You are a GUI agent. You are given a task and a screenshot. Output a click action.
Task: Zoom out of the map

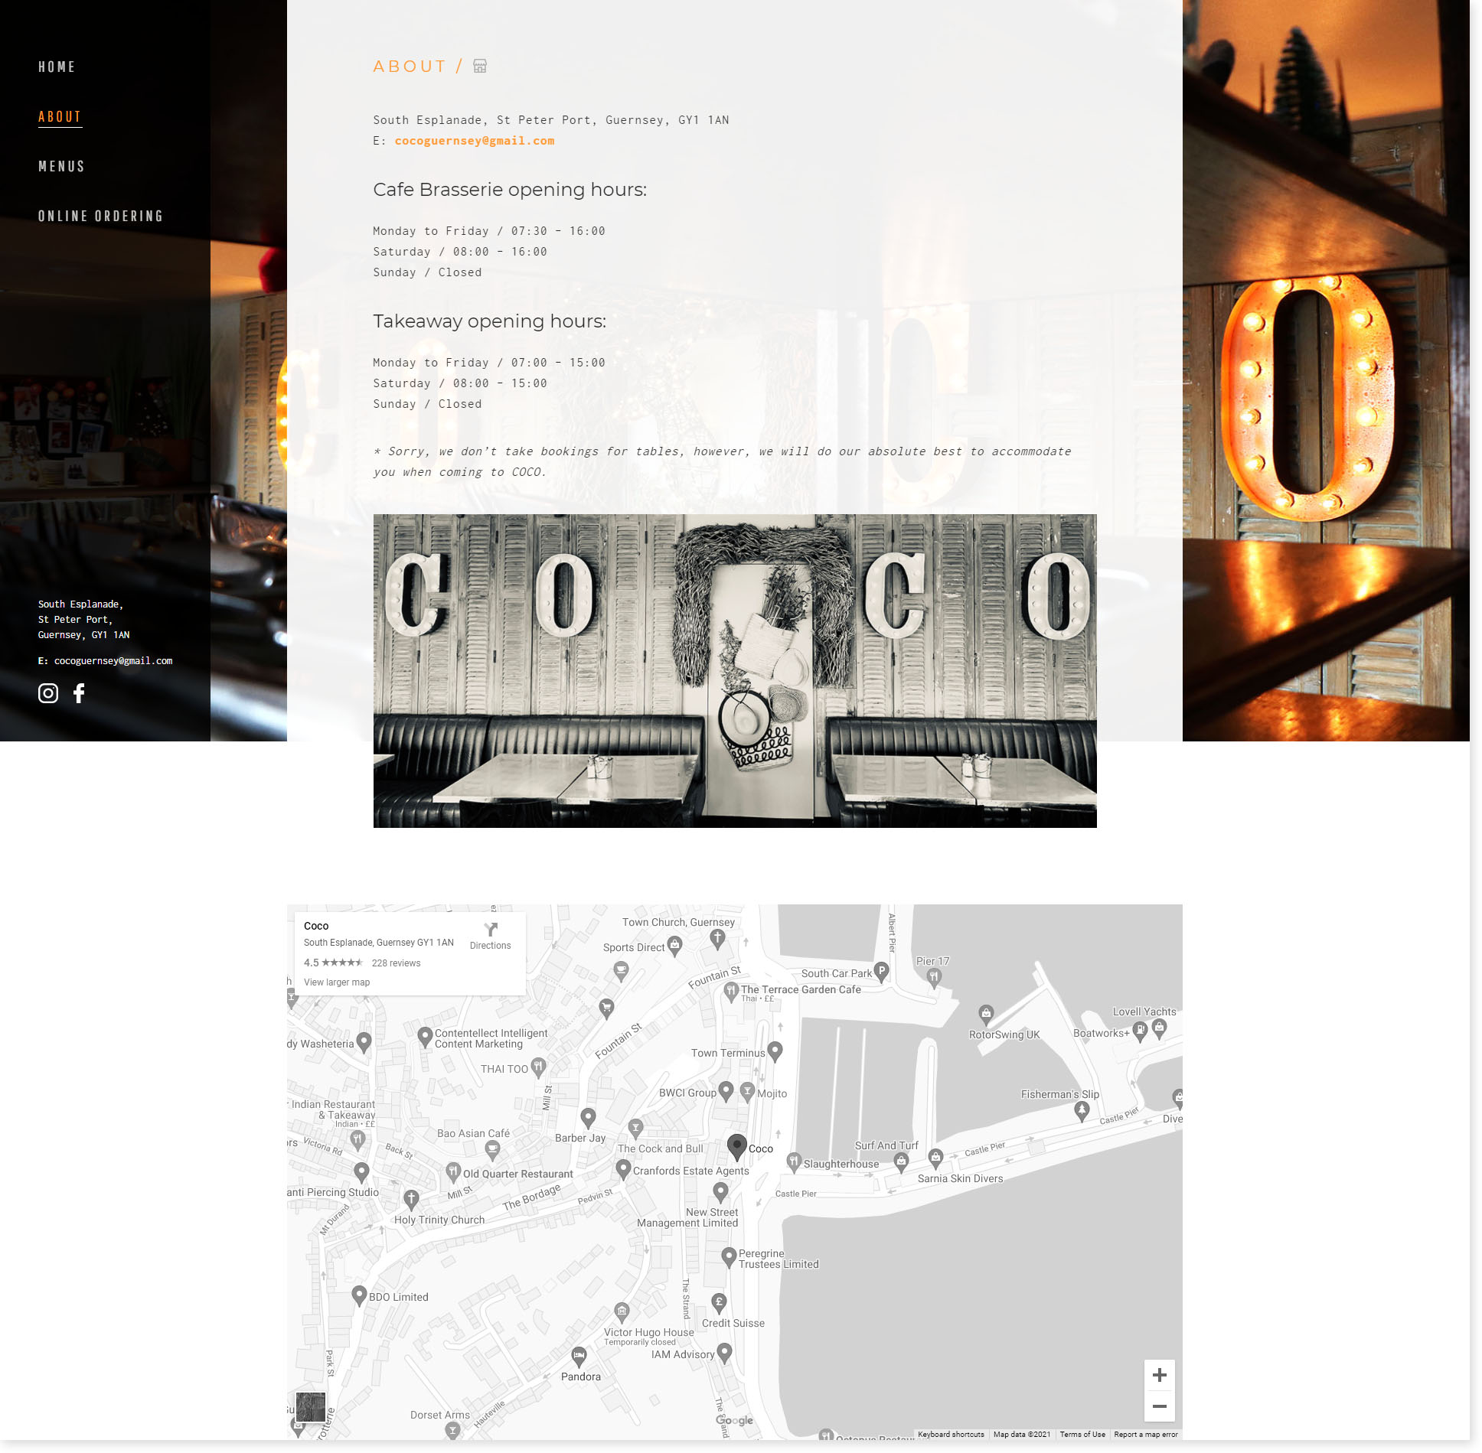point(1159,1406)
